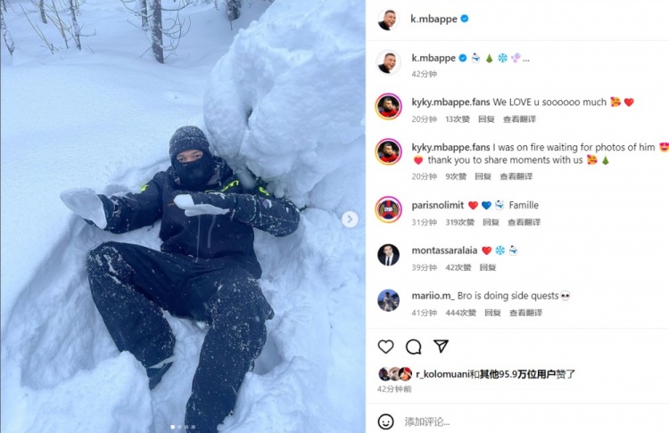Open the emoji picker smiley icon
This screenshot has height=433, width=669.
coord(385,421)
